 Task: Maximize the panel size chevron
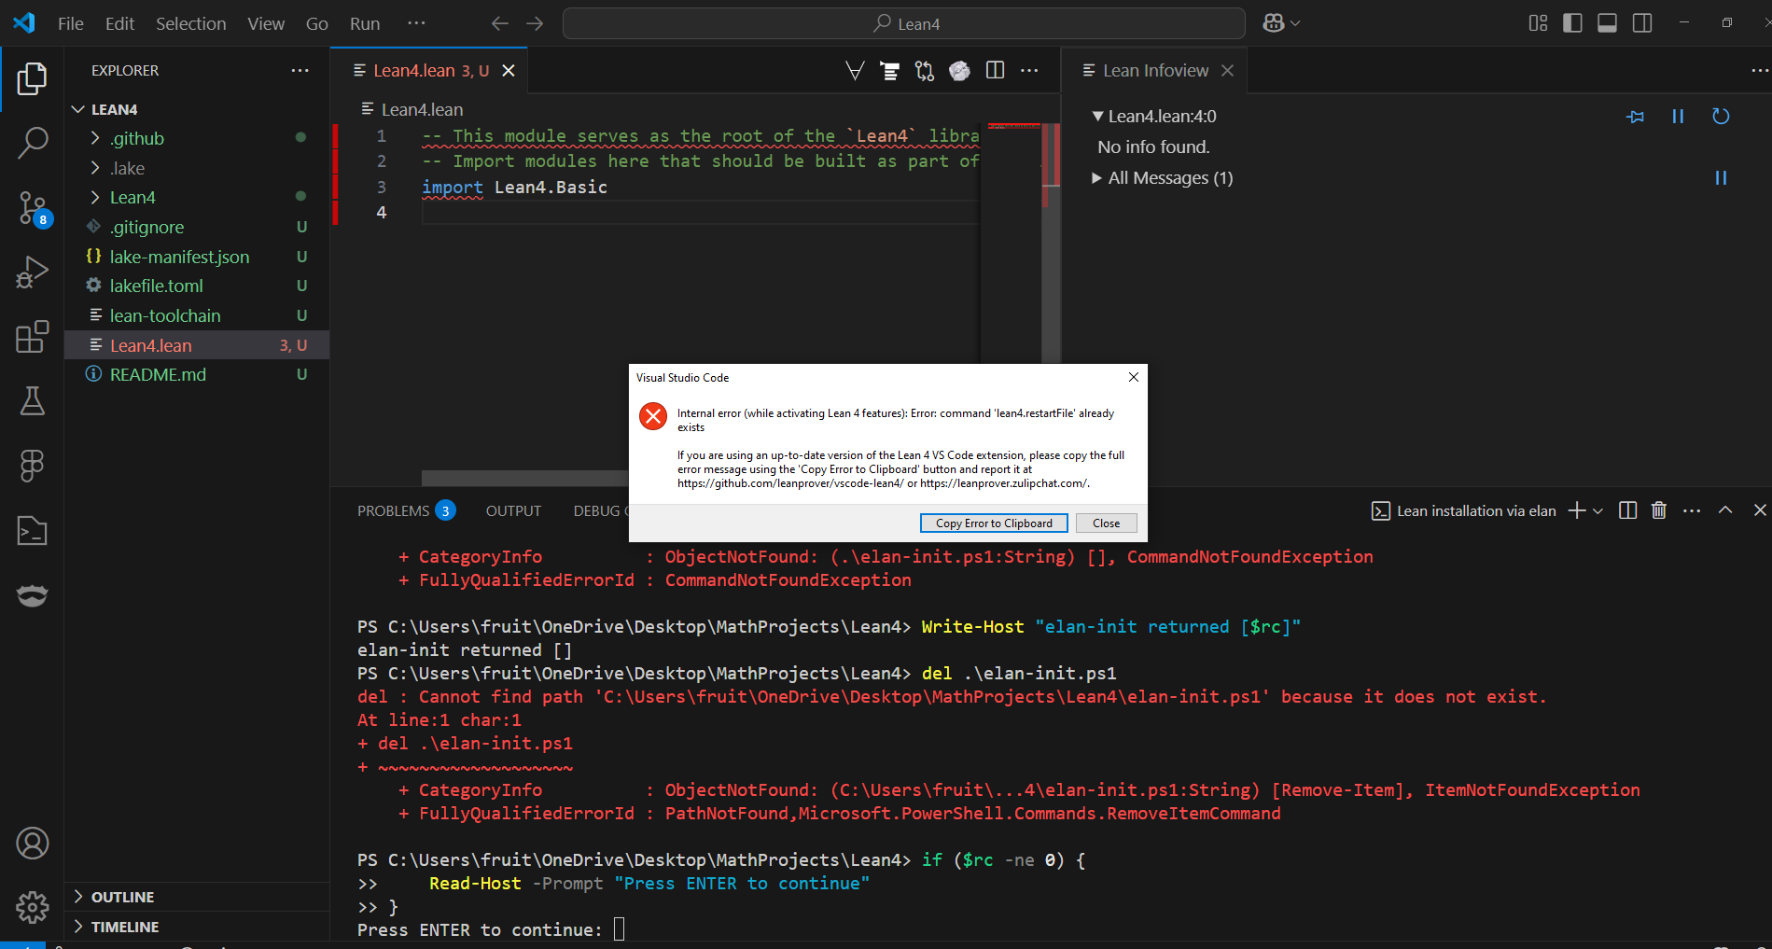tap(1725, 510)
